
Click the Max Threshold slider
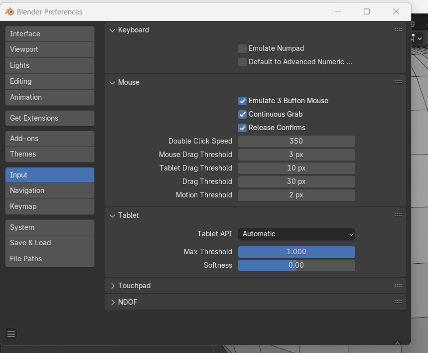point(296,252)
